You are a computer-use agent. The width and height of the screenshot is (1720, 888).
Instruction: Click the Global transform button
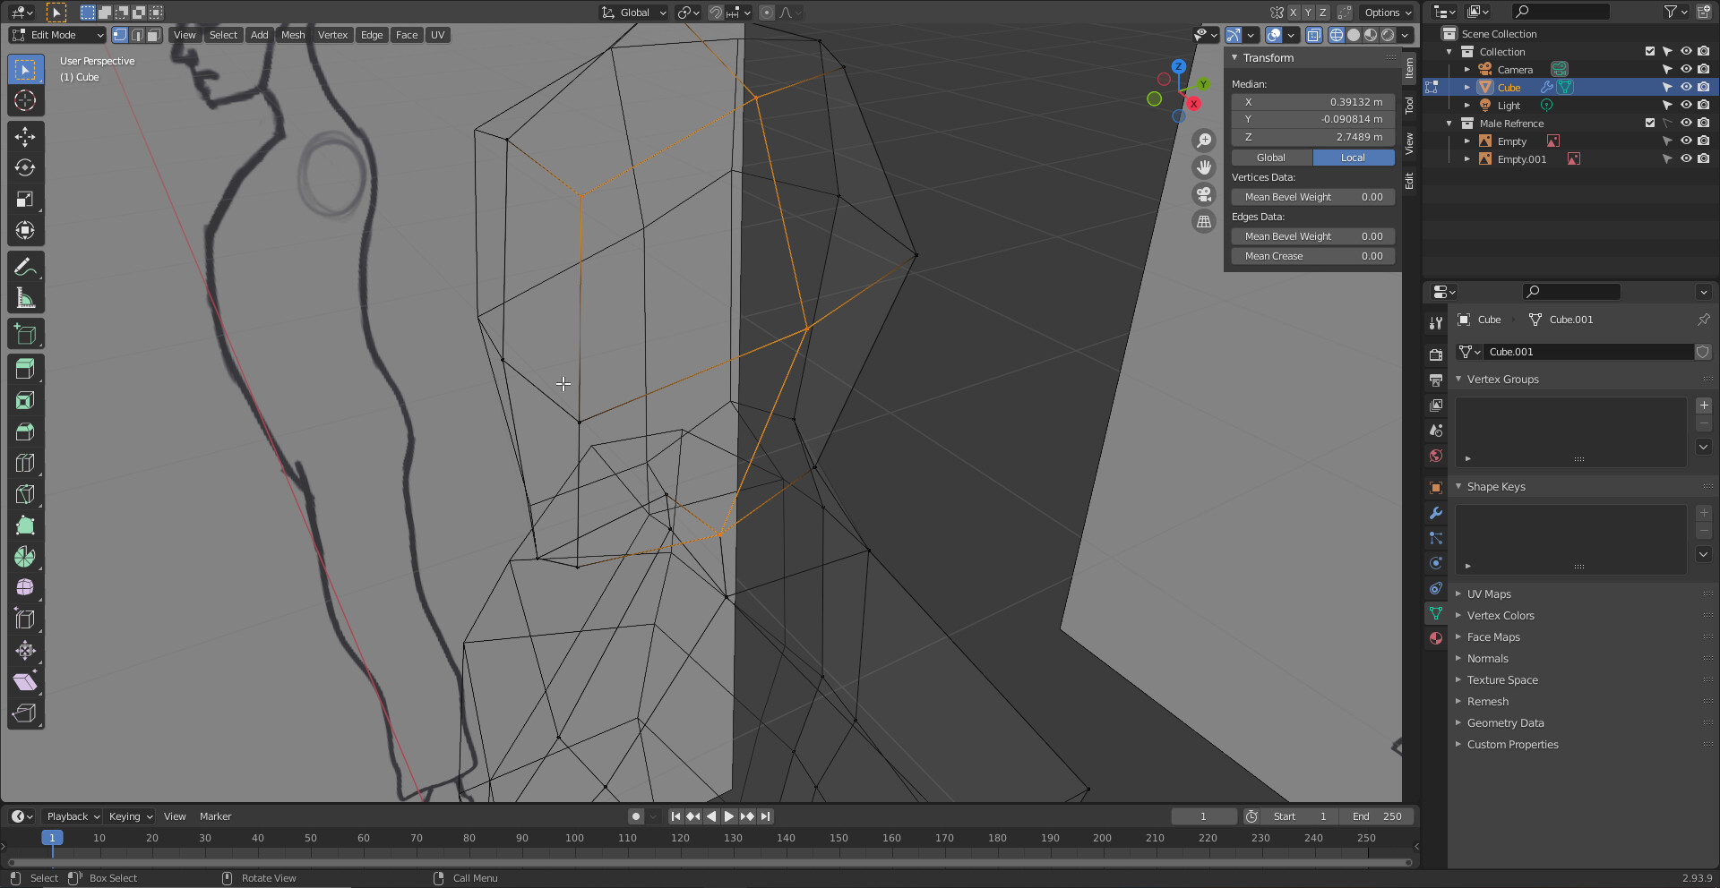click(1269, 157)
